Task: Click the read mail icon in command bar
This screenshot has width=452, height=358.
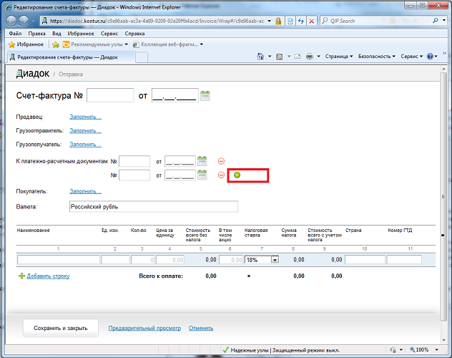Action: click(x=298, y=57)
